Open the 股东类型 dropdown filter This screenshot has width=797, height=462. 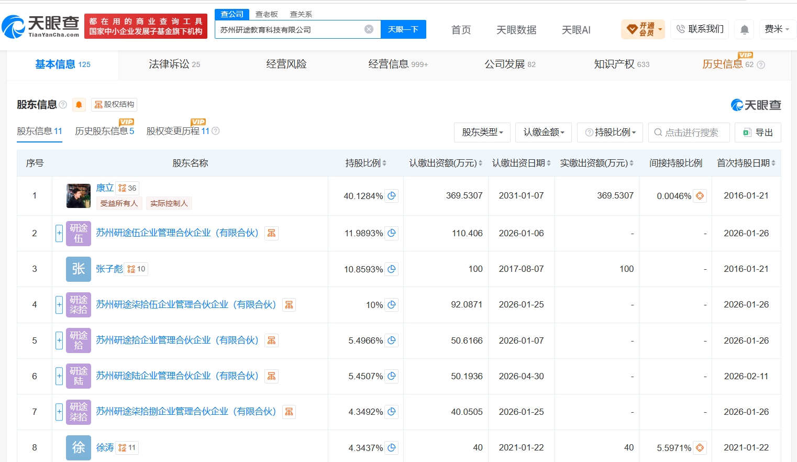(482, 133)
